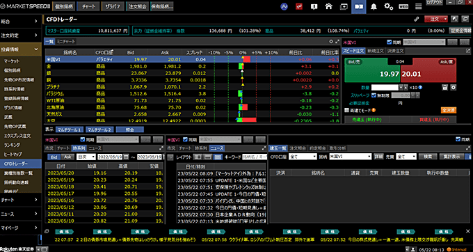Click orange info icon beside 両建てモード
This screenshot has height=252, width=473.
pos(374,110)
